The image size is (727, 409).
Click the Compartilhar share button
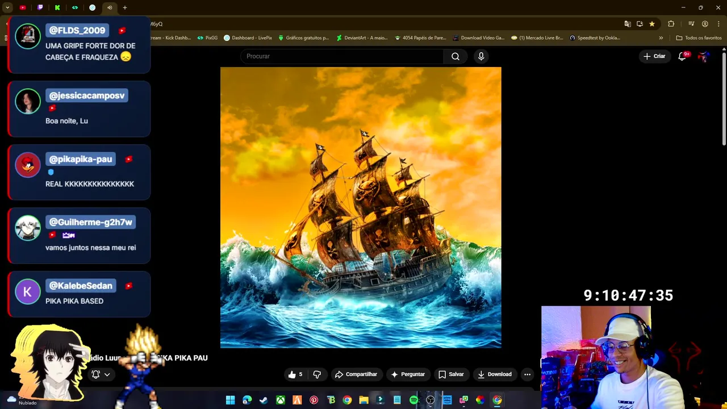click(x=356, y=374)
